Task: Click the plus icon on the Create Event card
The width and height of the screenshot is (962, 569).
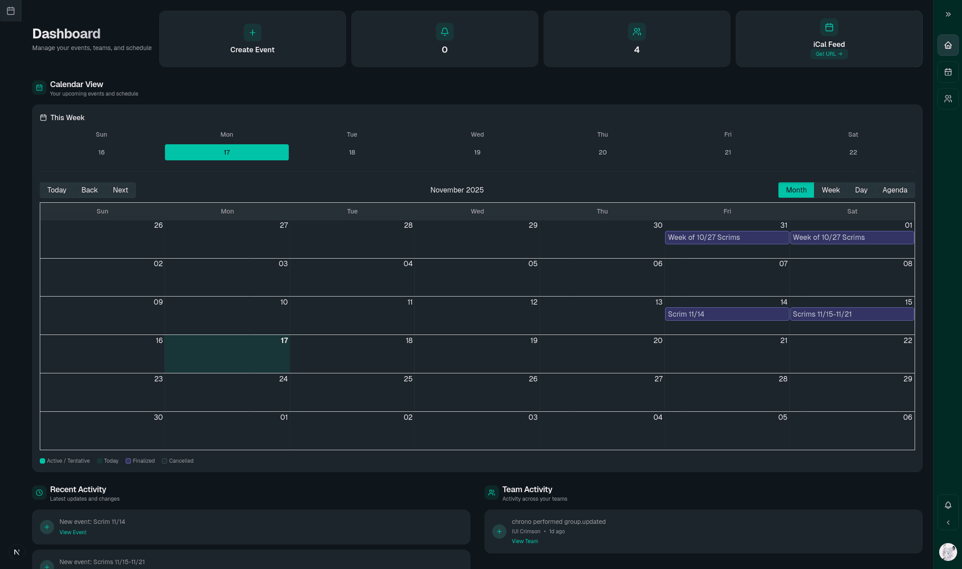Action: 252,32
